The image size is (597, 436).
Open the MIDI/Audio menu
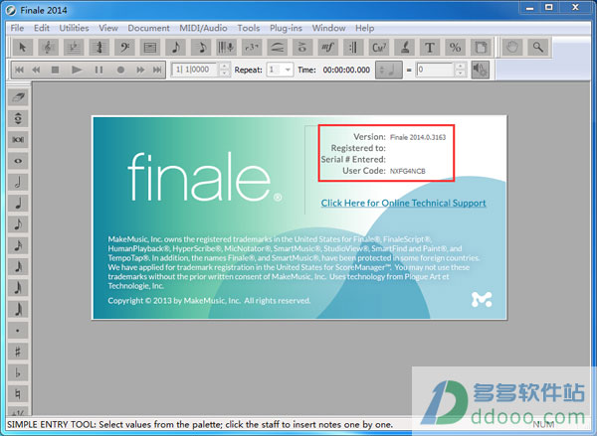tap(204, 28)
